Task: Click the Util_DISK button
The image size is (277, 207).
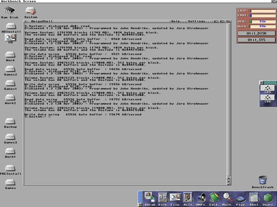Action: pyautogui.click(x=256, y=33)
